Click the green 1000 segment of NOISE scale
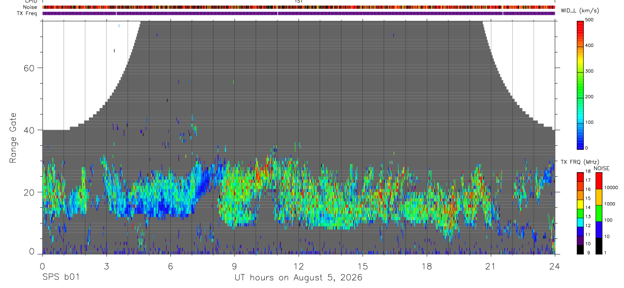 click(598, 213)
